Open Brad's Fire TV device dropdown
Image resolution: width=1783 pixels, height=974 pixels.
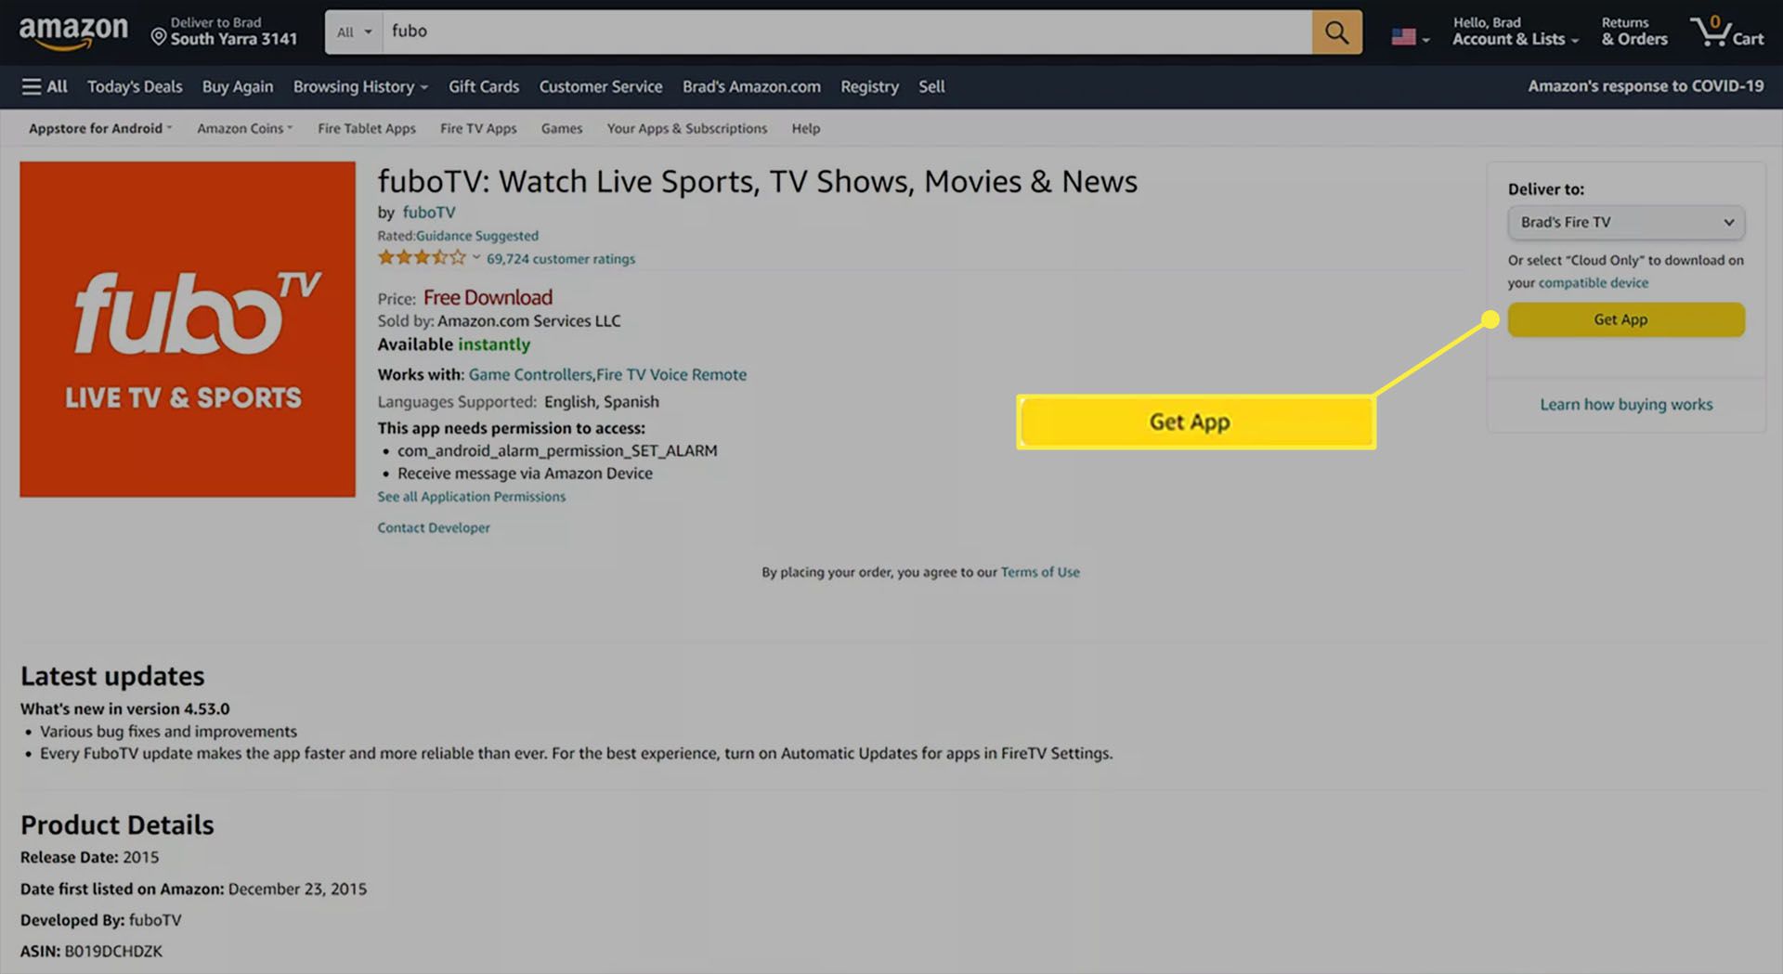(x=1626, y=222)
